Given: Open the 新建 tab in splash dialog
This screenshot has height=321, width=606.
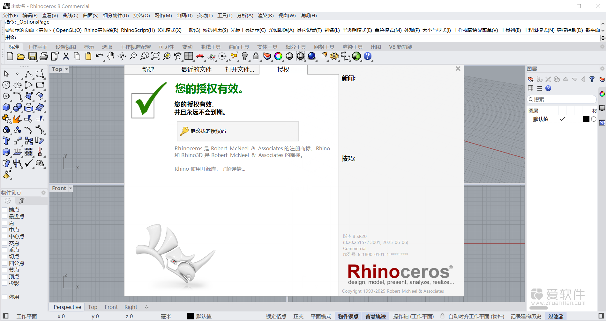Looking at the screenshot, I should click(x=148, y=69).
